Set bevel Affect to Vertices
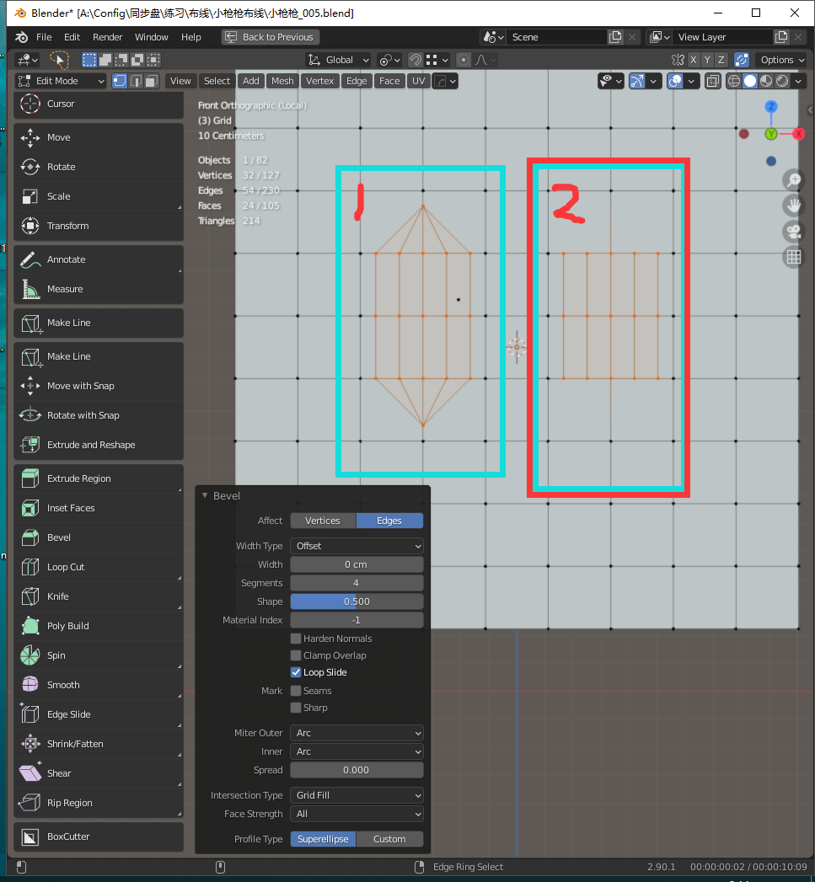This screenshot has height=882, width=815. (x=323, y=521)
